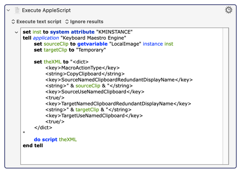The image size is (241, 174).
Task: Click the instance inst text
Action: tap(158, 44)
